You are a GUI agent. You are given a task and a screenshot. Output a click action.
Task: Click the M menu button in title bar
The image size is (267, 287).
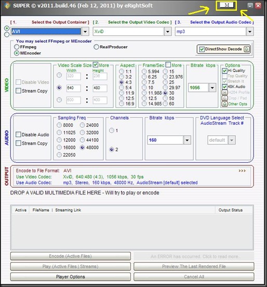click(226, 5)
